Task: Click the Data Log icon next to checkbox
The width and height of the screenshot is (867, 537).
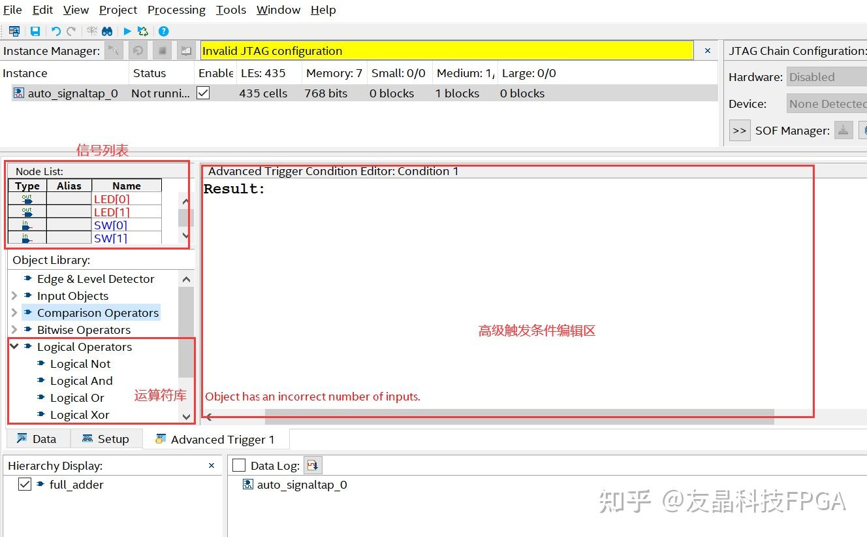Action: pyautogui.click(x=313, y=464)
